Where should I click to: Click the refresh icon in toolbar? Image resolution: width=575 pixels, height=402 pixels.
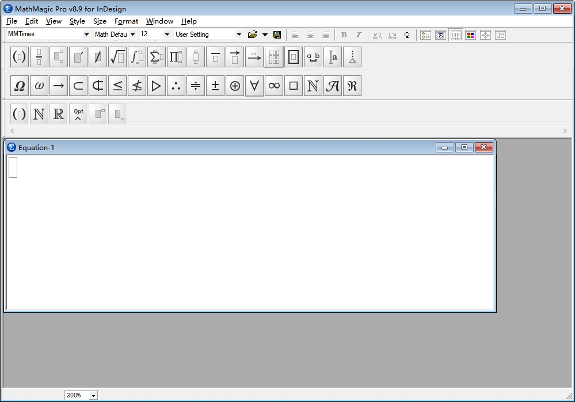(x=407, y=35)
